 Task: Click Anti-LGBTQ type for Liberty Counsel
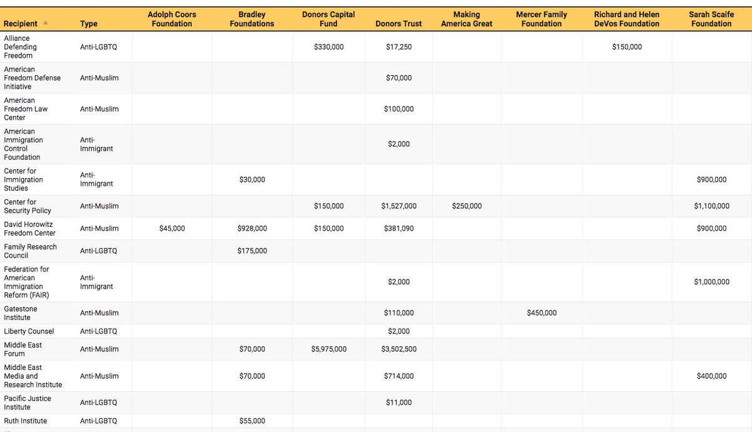click(x=98, y=331)
